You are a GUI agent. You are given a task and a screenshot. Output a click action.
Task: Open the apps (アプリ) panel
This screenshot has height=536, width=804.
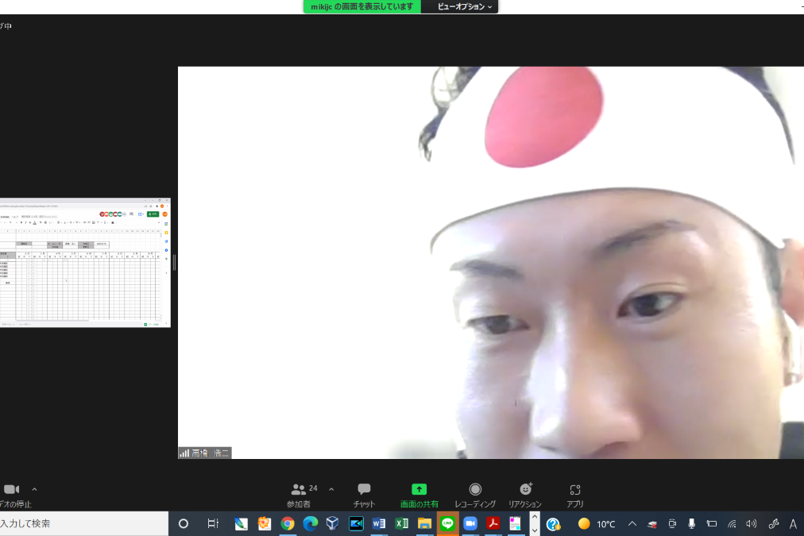(575, 494)
